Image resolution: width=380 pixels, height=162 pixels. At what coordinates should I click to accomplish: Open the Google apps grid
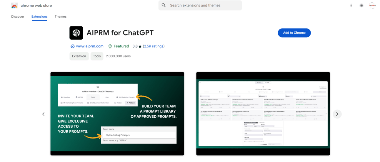(x=361, y=6)
